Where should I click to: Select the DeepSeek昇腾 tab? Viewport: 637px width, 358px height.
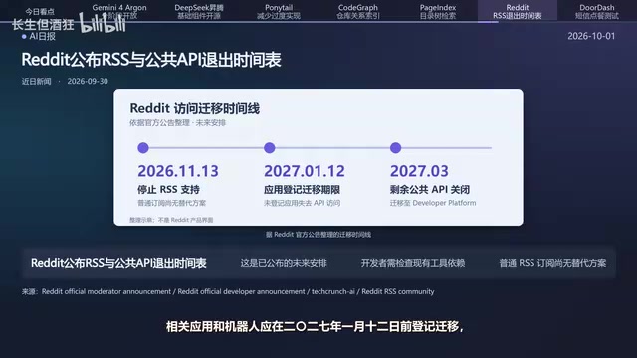(x=199, y=11)
